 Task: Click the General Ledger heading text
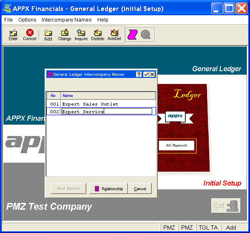click(216, 69)
